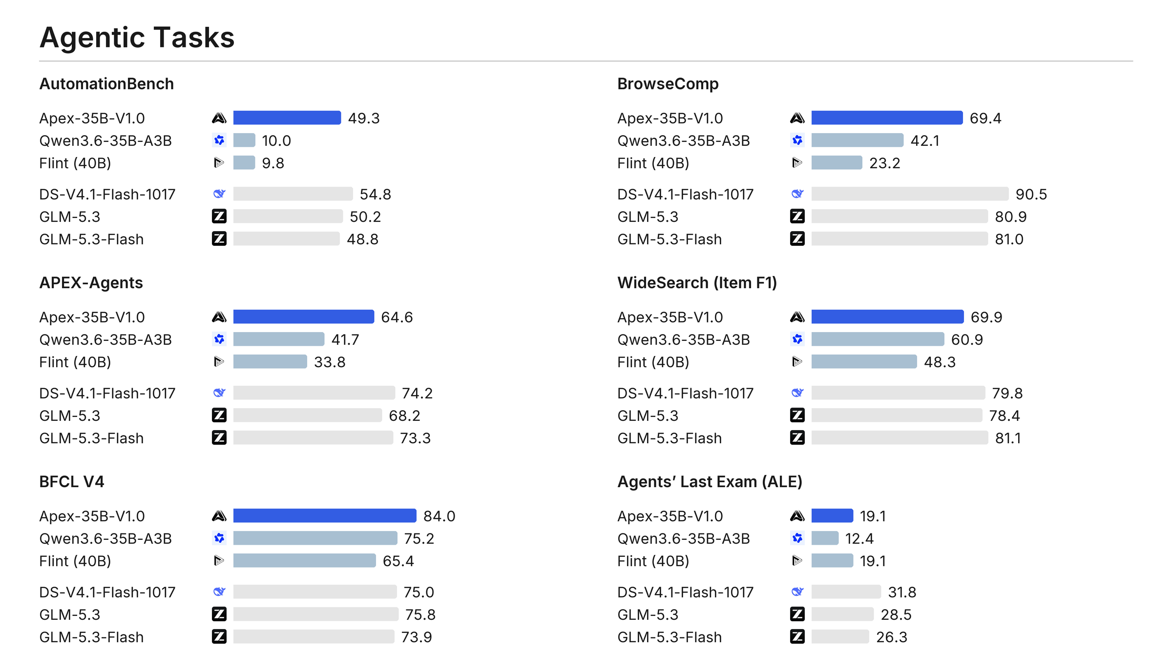The width and height of the screenshot is (1172, 671).
Task: Click the gray DS-V4.1-Flash bar showing 90.5
Action: point(910,194)
